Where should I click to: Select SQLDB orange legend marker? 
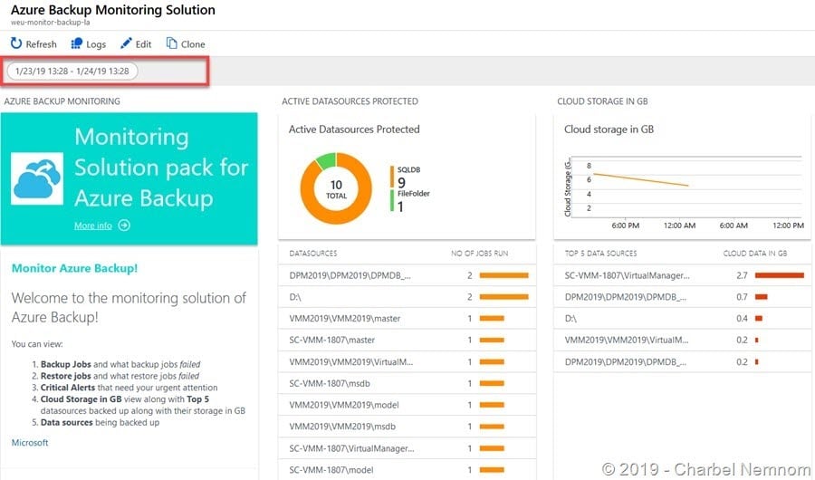392,177
